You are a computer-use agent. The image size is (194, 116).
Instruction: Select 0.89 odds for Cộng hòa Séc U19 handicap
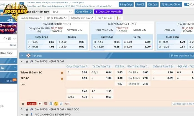click(51, 42)
